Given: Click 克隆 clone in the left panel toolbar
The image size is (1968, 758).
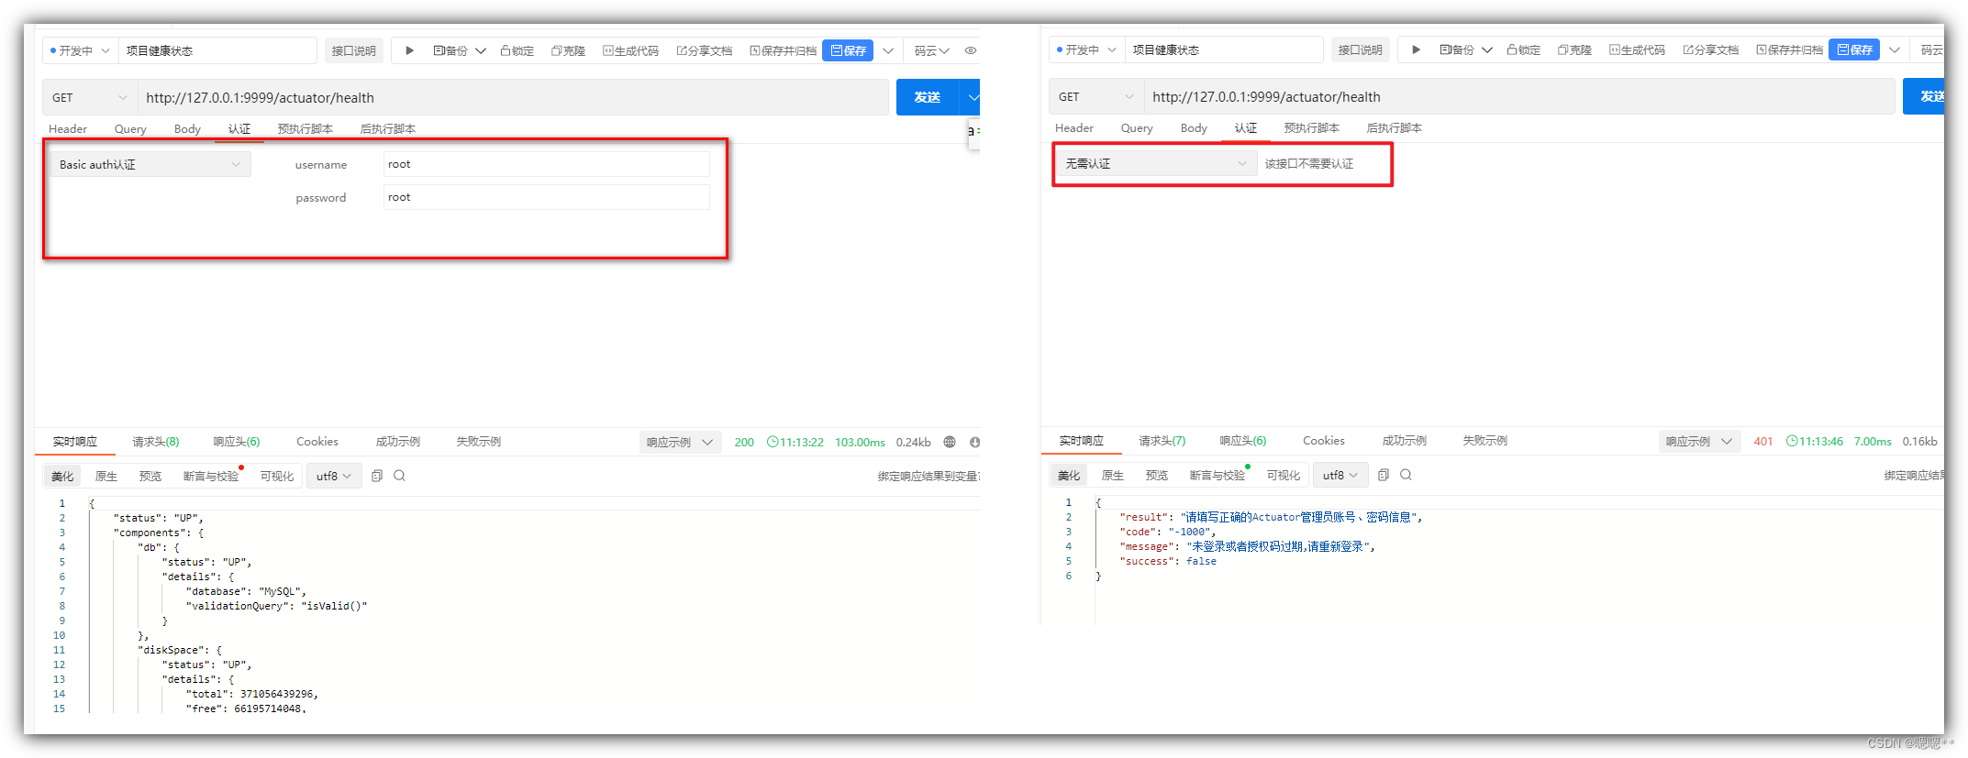Looking at the screenshot, I should [x=568, y=50].
